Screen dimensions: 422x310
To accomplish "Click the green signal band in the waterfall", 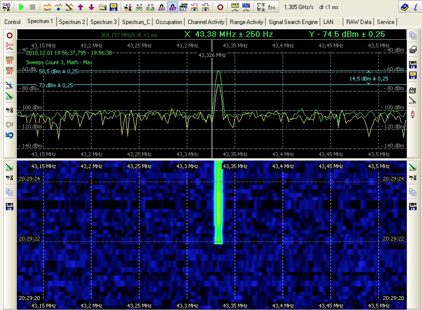I will pyautogui.click(x=218, y=202).
